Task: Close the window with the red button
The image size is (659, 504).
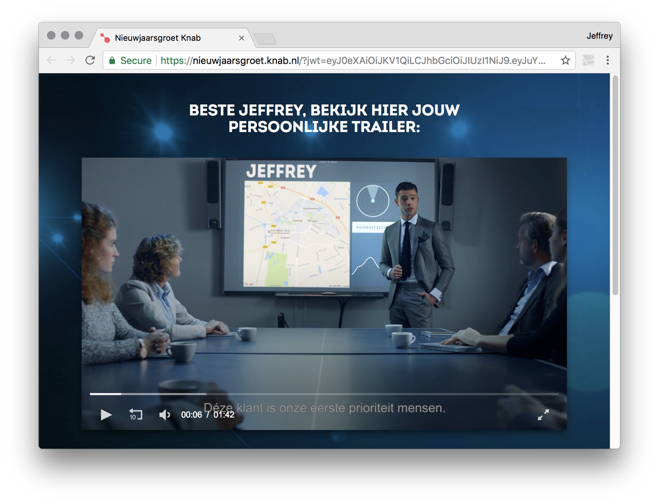Action: (51, 35)
